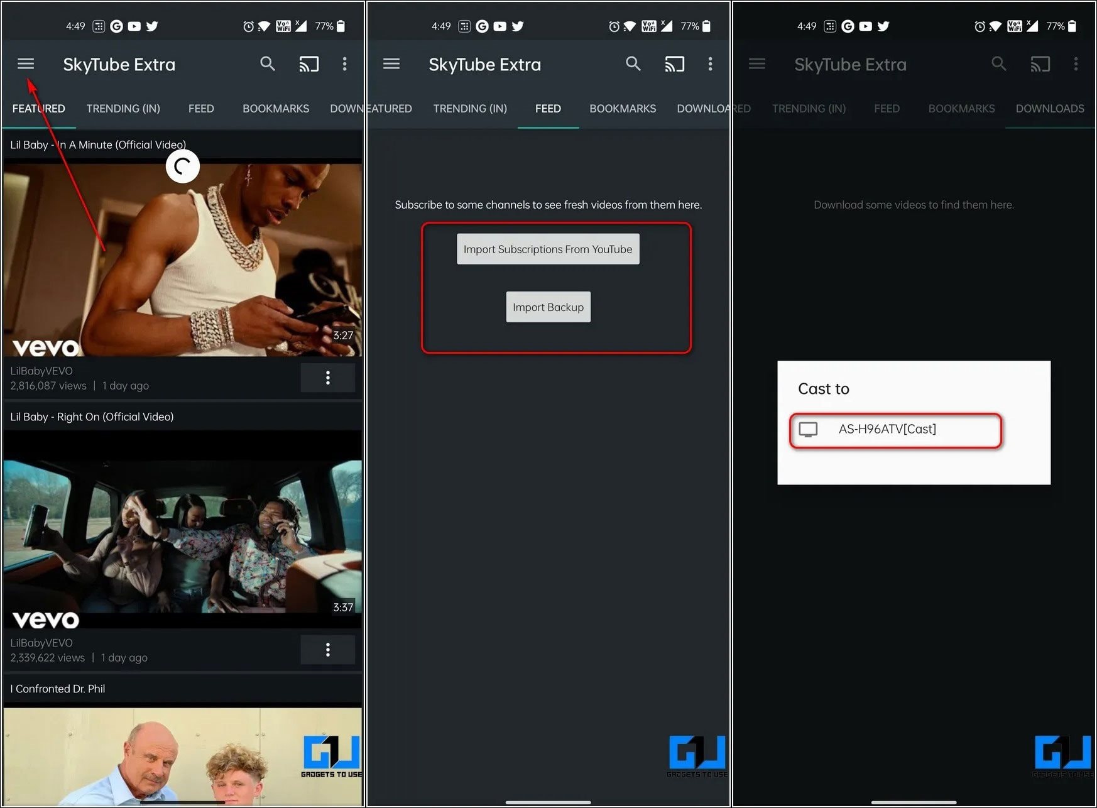Select FEED tab in right screen

(887, 109)
